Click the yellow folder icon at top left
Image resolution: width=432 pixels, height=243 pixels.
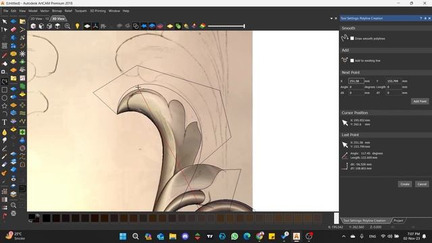pyautogui.click(x=22, y=22)
